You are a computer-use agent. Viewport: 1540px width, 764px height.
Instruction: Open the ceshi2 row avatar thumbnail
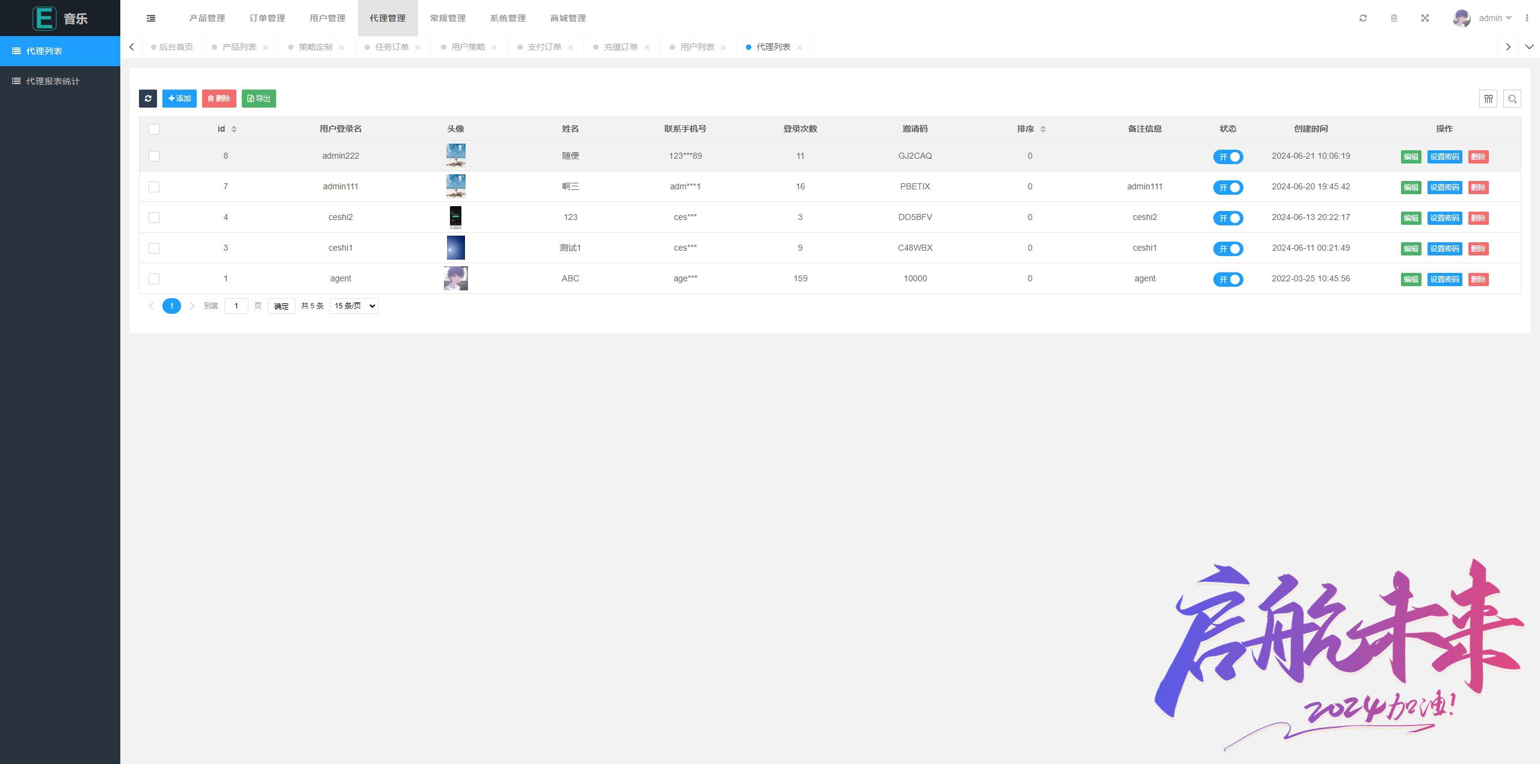(456, 217)
